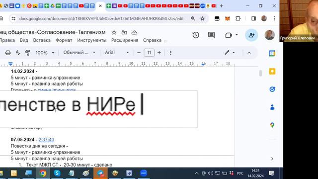Screen dimensions: 318x179
Task: Open dropdown next to video call icon
Action: [237, 35]
